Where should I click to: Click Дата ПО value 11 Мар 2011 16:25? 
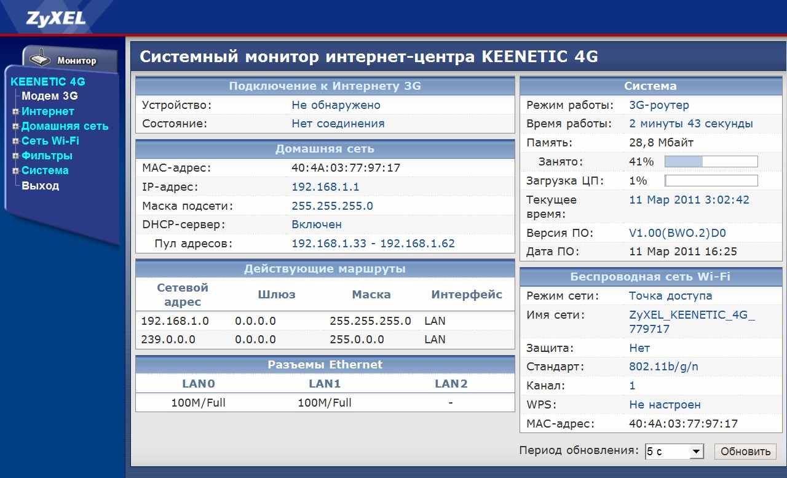[683, 252]
